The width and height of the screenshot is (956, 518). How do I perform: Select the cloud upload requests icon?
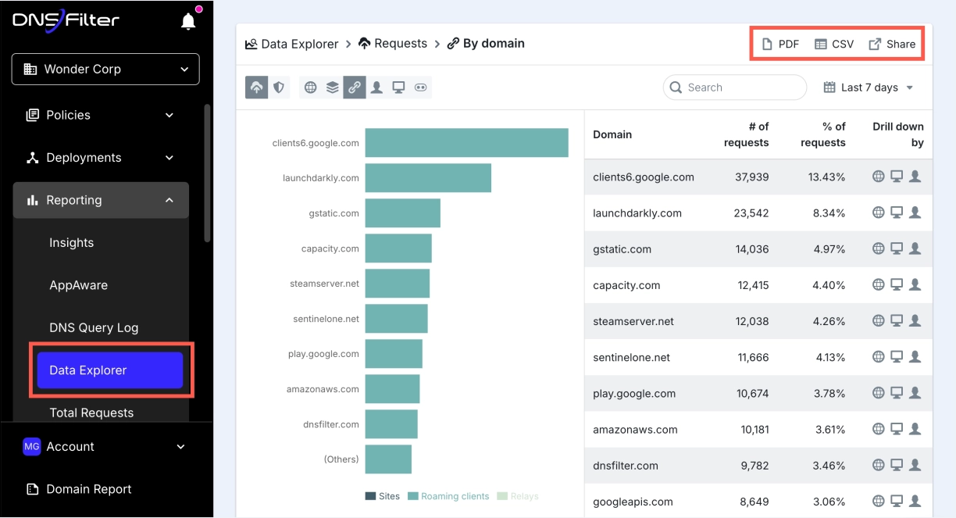(256, 88)
